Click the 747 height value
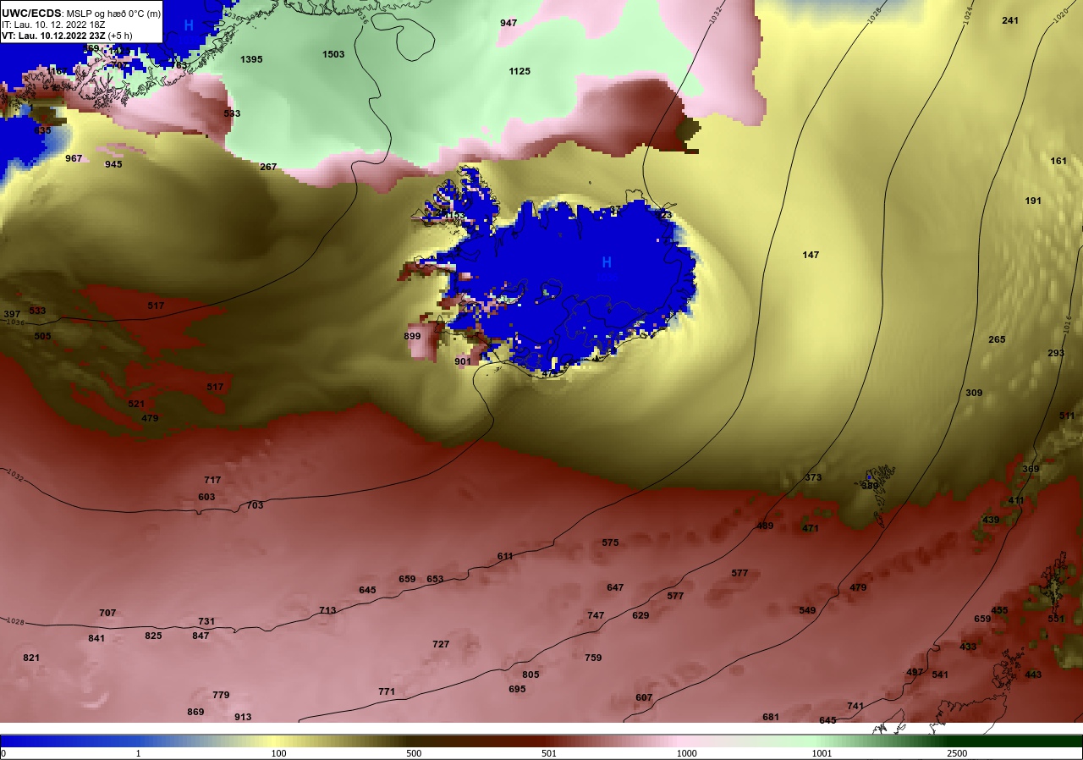Image resolution: width=1083 pixels, height=760 pixels. pos(596,615)
